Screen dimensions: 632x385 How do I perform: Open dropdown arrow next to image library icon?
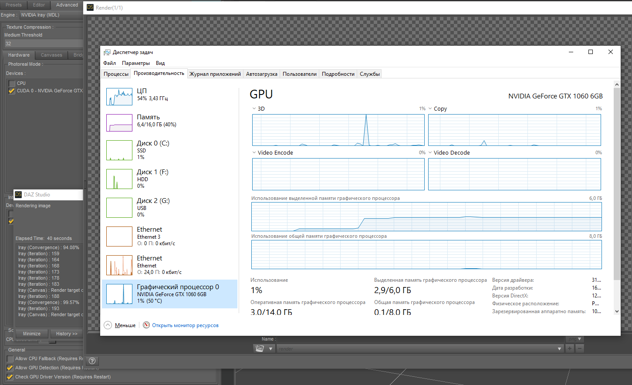click(271, 349)
